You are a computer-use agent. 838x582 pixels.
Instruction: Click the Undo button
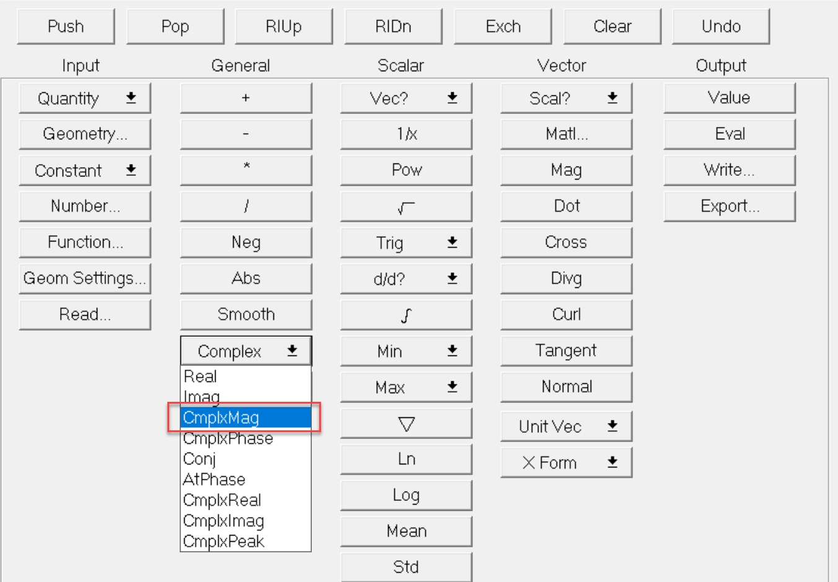(721, 27)
